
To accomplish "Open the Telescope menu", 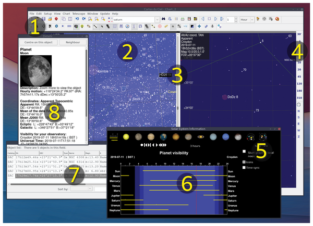I will point(79,14).
